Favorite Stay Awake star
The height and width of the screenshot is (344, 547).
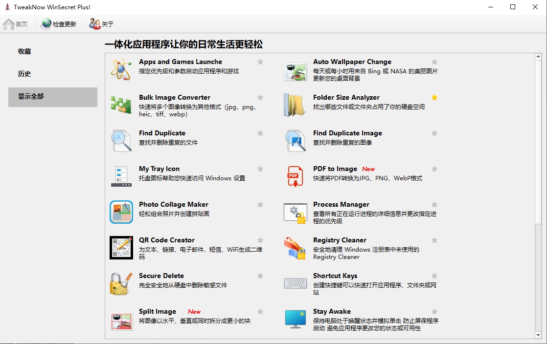(434, 311)
